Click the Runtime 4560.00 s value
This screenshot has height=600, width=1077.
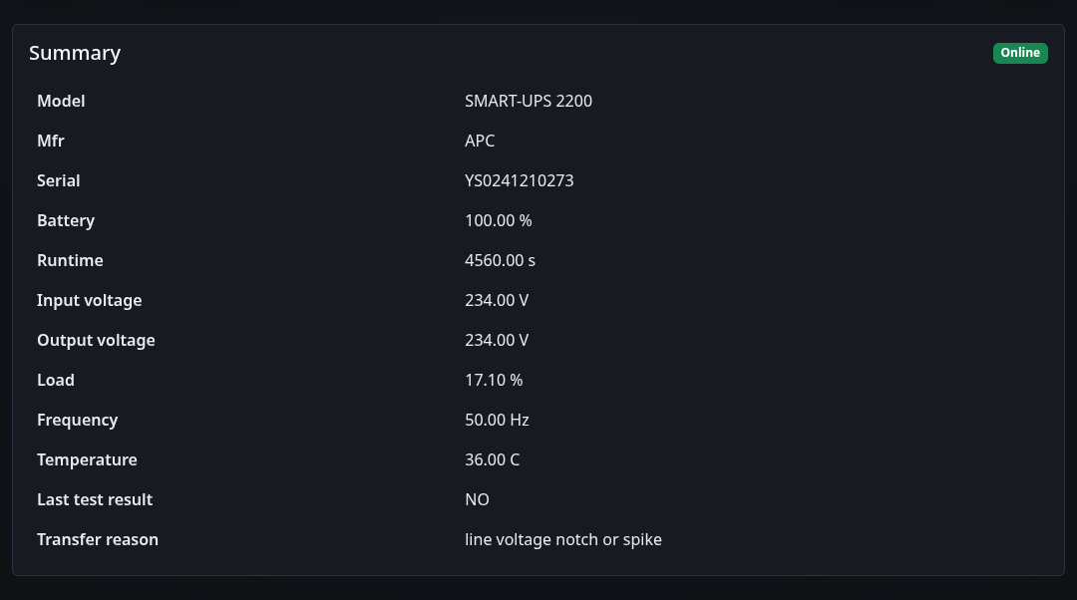coord(500,260)
